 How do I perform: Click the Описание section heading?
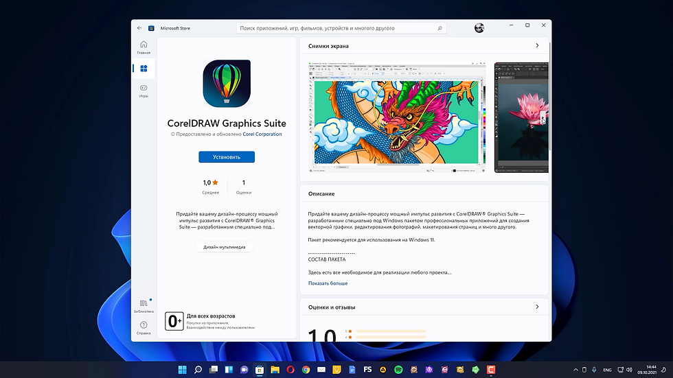tap(321, 193)
